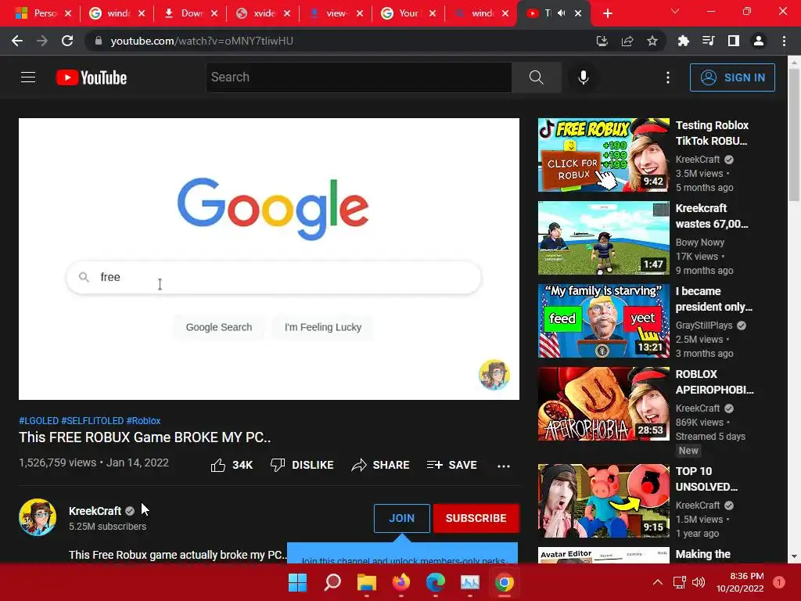Click the clock date in taskbar
Image resolution: width=801 pixels, height=601 pixels.
point(740,582)
